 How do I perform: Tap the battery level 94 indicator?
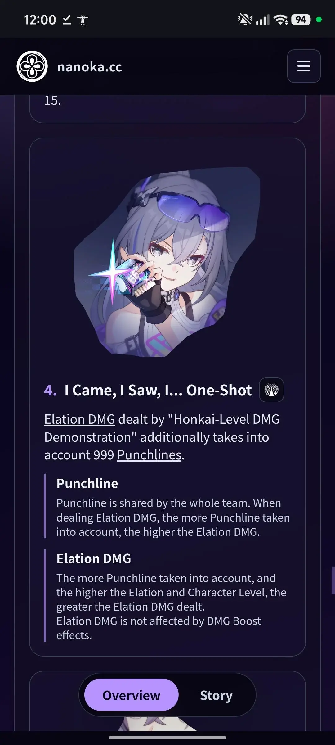pyautogui.click(x=301, y=20)
